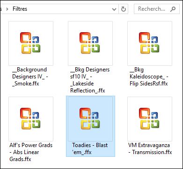Screen dimensions: 183x169
Task: Select the __Bkg Designers sf10 IV_ Lakeside Reflection file icon
Action: (90, 43)
